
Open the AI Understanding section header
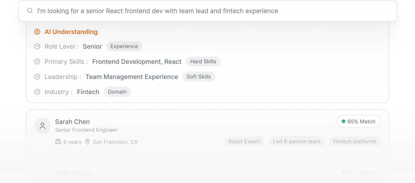pos(71,32)
